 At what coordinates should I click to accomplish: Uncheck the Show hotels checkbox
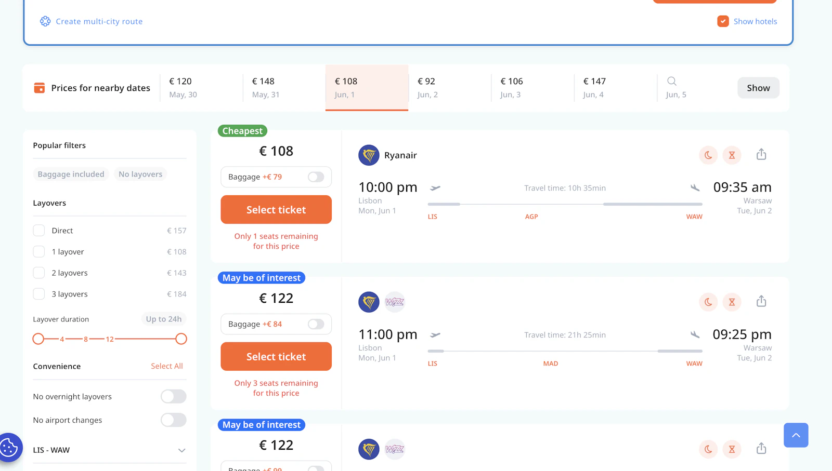point(723,21)
